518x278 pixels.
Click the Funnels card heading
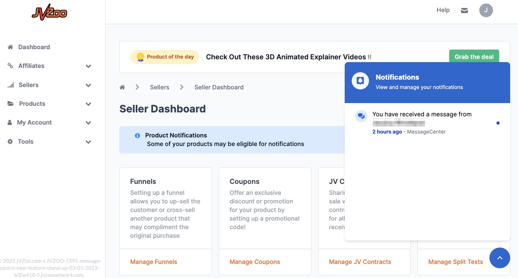coord(143,182)
